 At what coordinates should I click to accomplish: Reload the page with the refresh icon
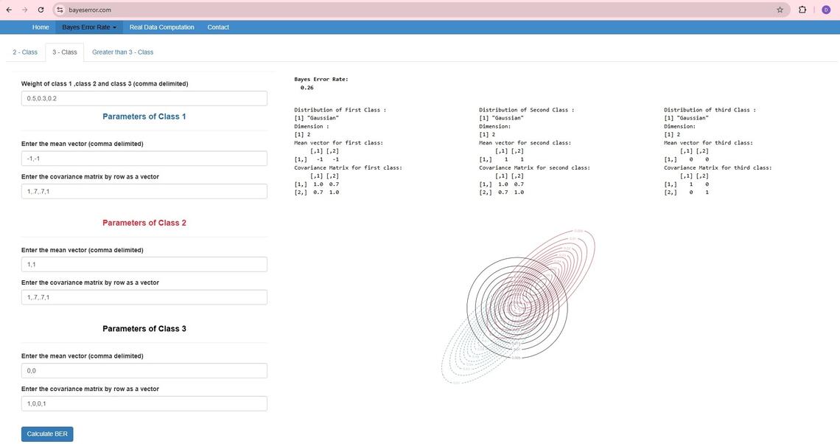[41, 10]
